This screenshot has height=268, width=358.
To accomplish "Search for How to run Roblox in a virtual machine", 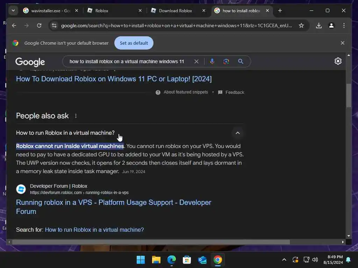I will click(x=94, y=230).
